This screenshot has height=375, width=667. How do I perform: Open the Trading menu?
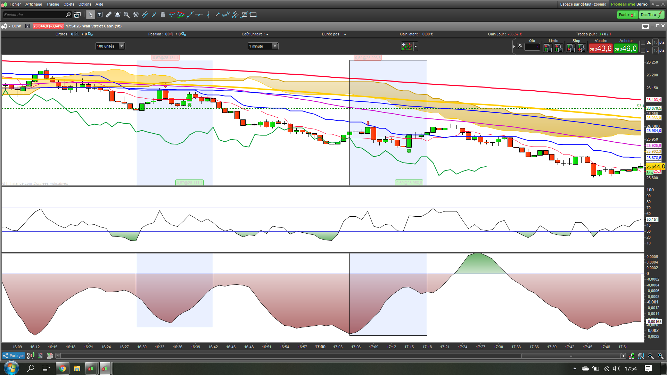(x=52, y=4)
